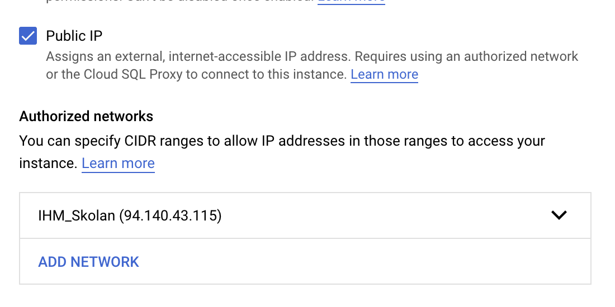The width and height of the screenshot is (615, 307).
Task: Open the partially visible top Learn more link
Action: coord(351,2)
